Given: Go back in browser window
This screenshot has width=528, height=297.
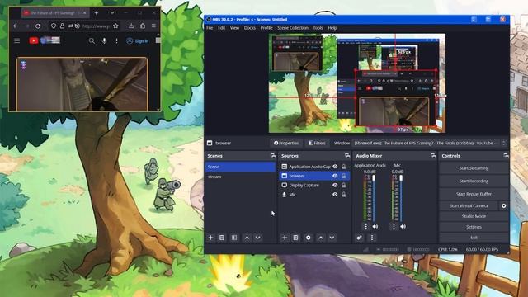Looking at the screenshot, I should 16,26.
